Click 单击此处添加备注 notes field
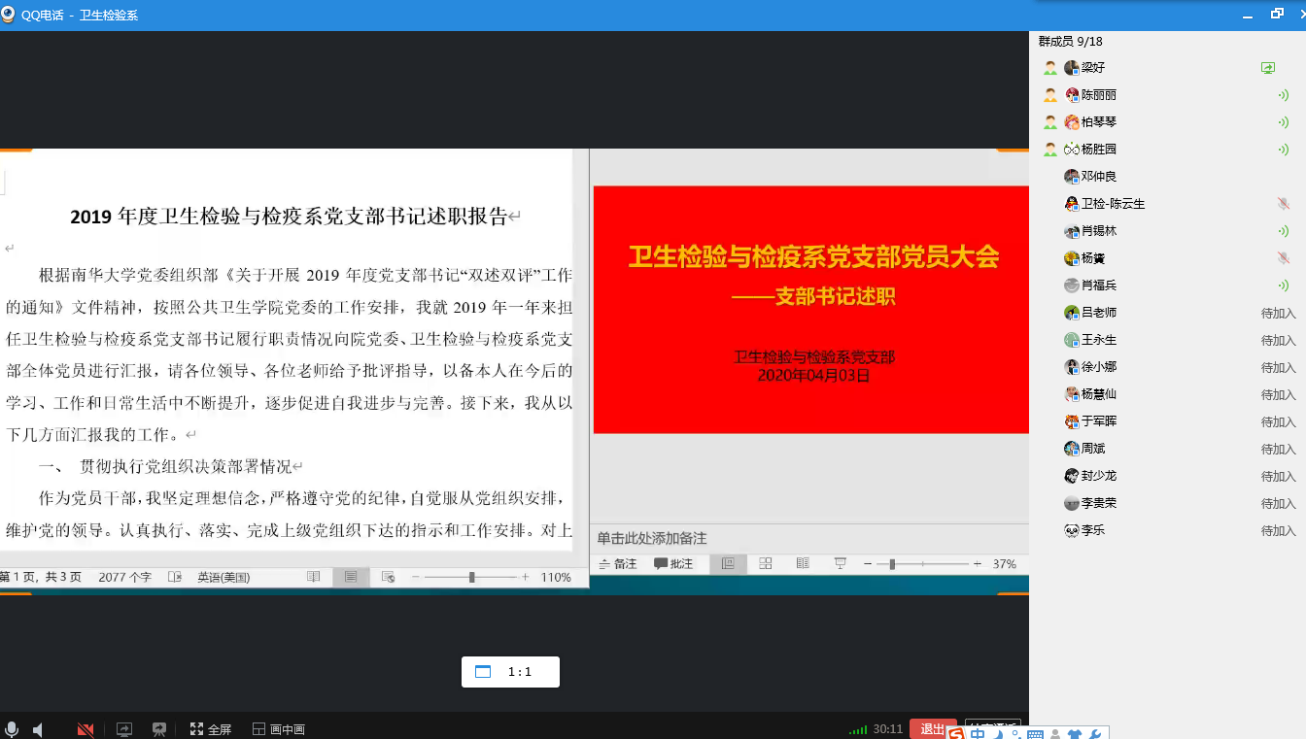The height and width of the screenshot is (739, 1306). click(x=652, y=538)
